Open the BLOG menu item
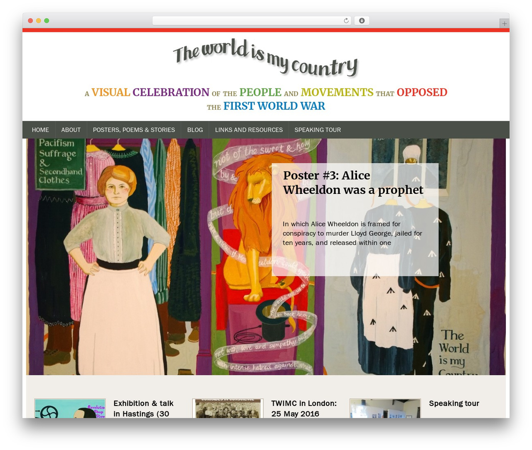Screen dimensions: 532x450 tap(195, 130)
